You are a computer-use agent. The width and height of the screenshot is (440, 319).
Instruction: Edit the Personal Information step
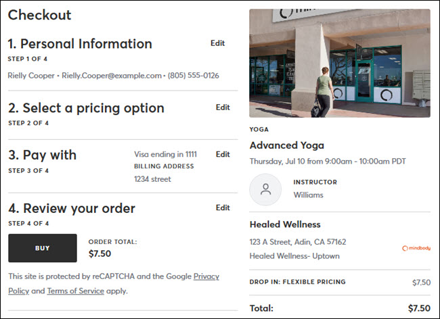pyautogui.click(x=217, y=43)
